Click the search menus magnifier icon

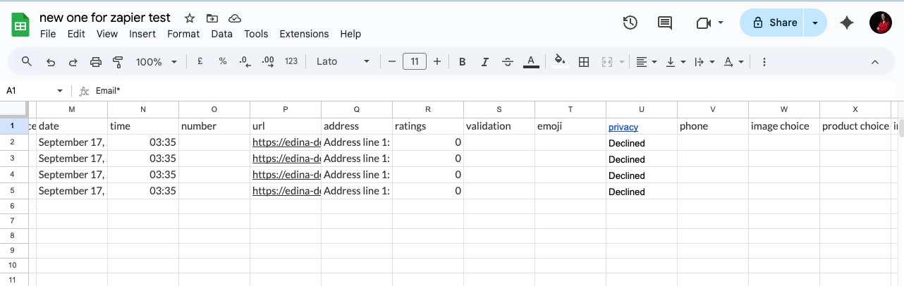(x=27, y=62)
